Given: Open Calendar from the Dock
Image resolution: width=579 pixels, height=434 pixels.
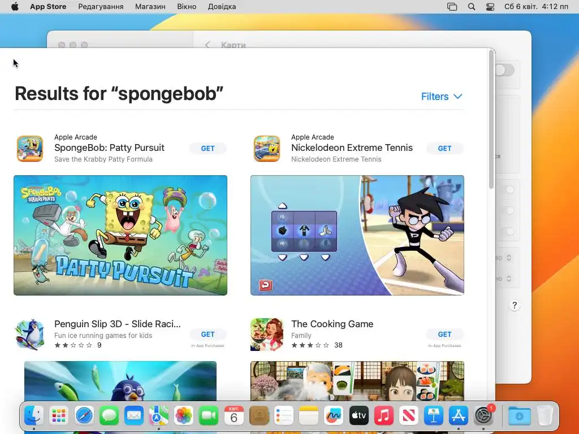Looking at the screenshot, I should pyautogui.click(x=234, y=416).
